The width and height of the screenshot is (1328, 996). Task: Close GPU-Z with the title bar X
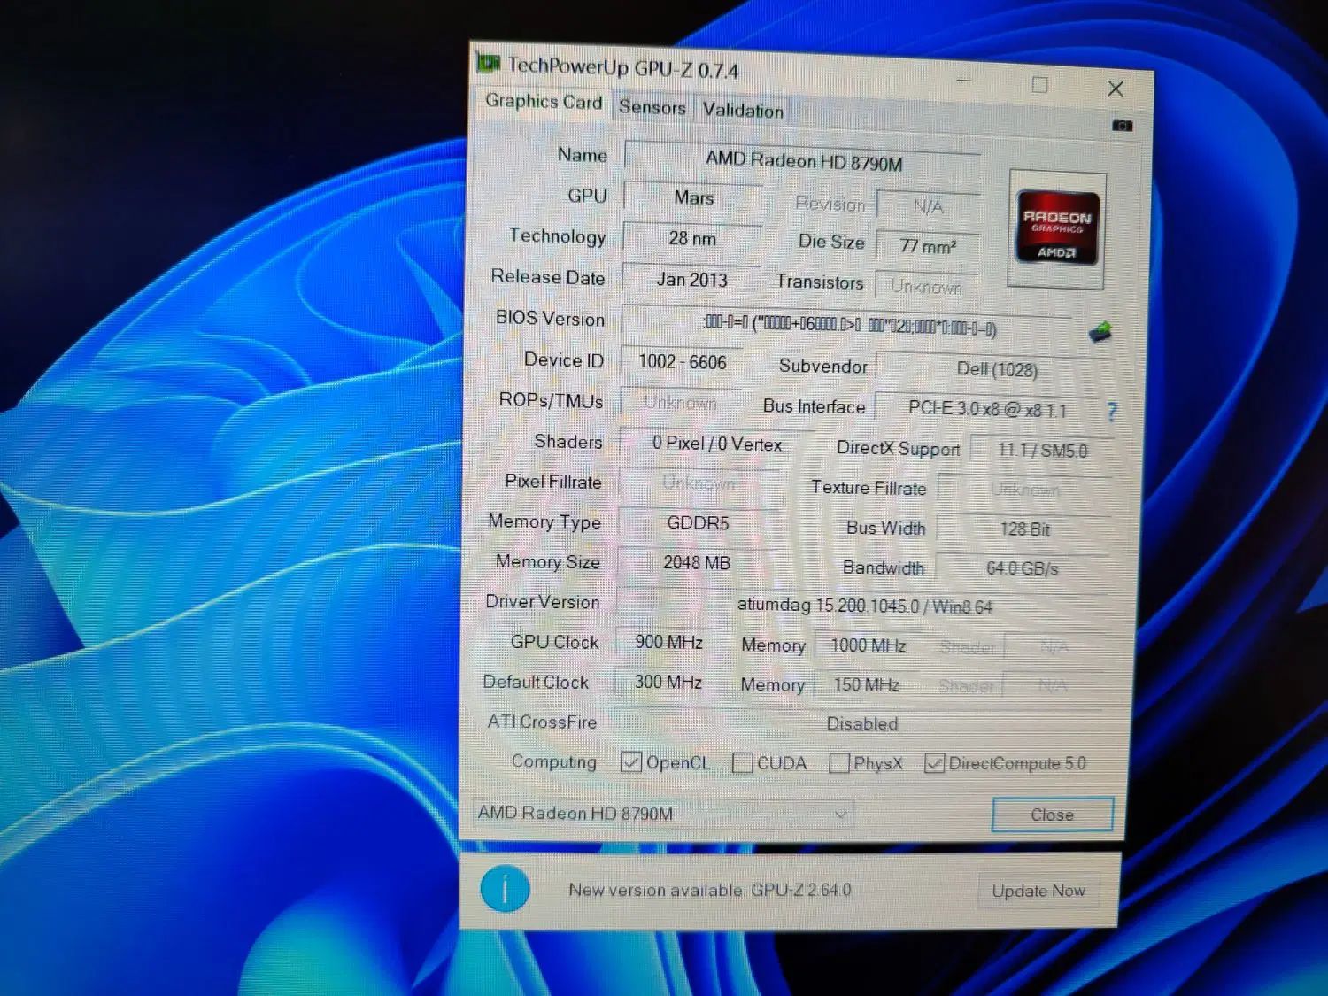1116,89
